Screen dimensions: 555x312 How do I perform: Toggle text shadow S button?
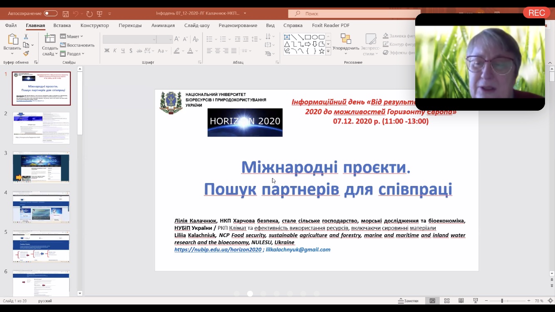[x=131, y=51]
